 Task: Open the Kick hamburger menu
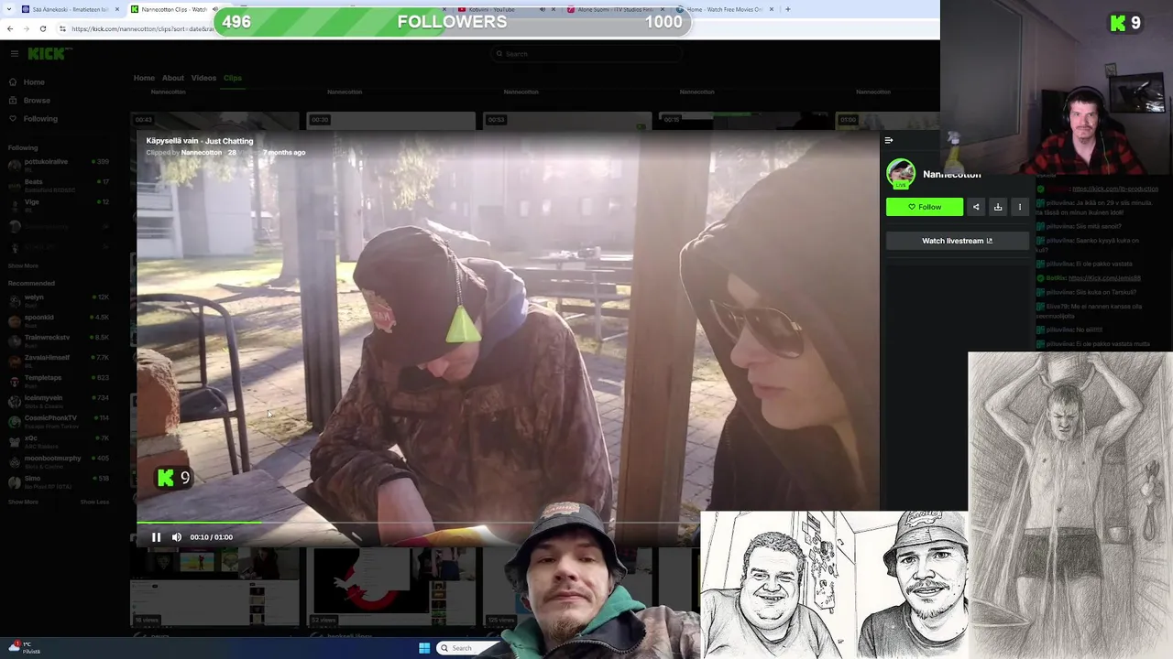click(14, 54)
